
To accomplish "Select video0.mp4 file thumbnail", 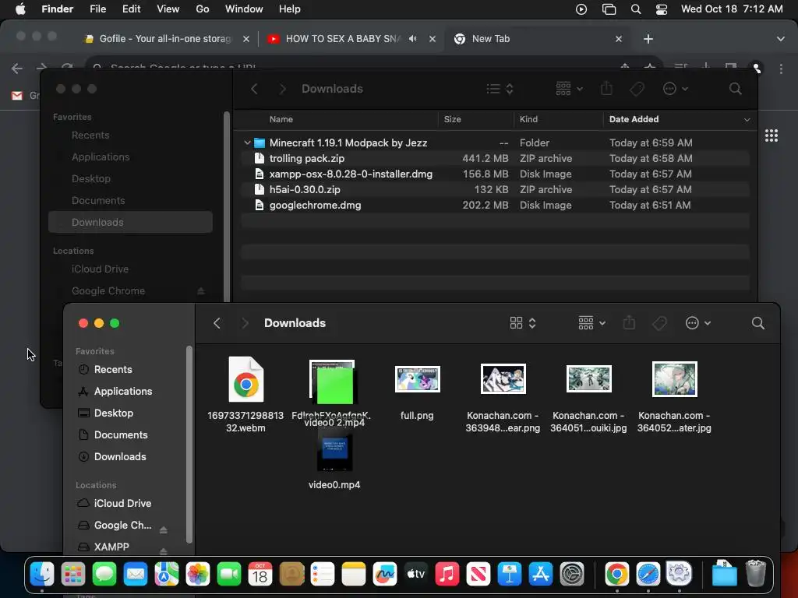I will click(334, 451).
